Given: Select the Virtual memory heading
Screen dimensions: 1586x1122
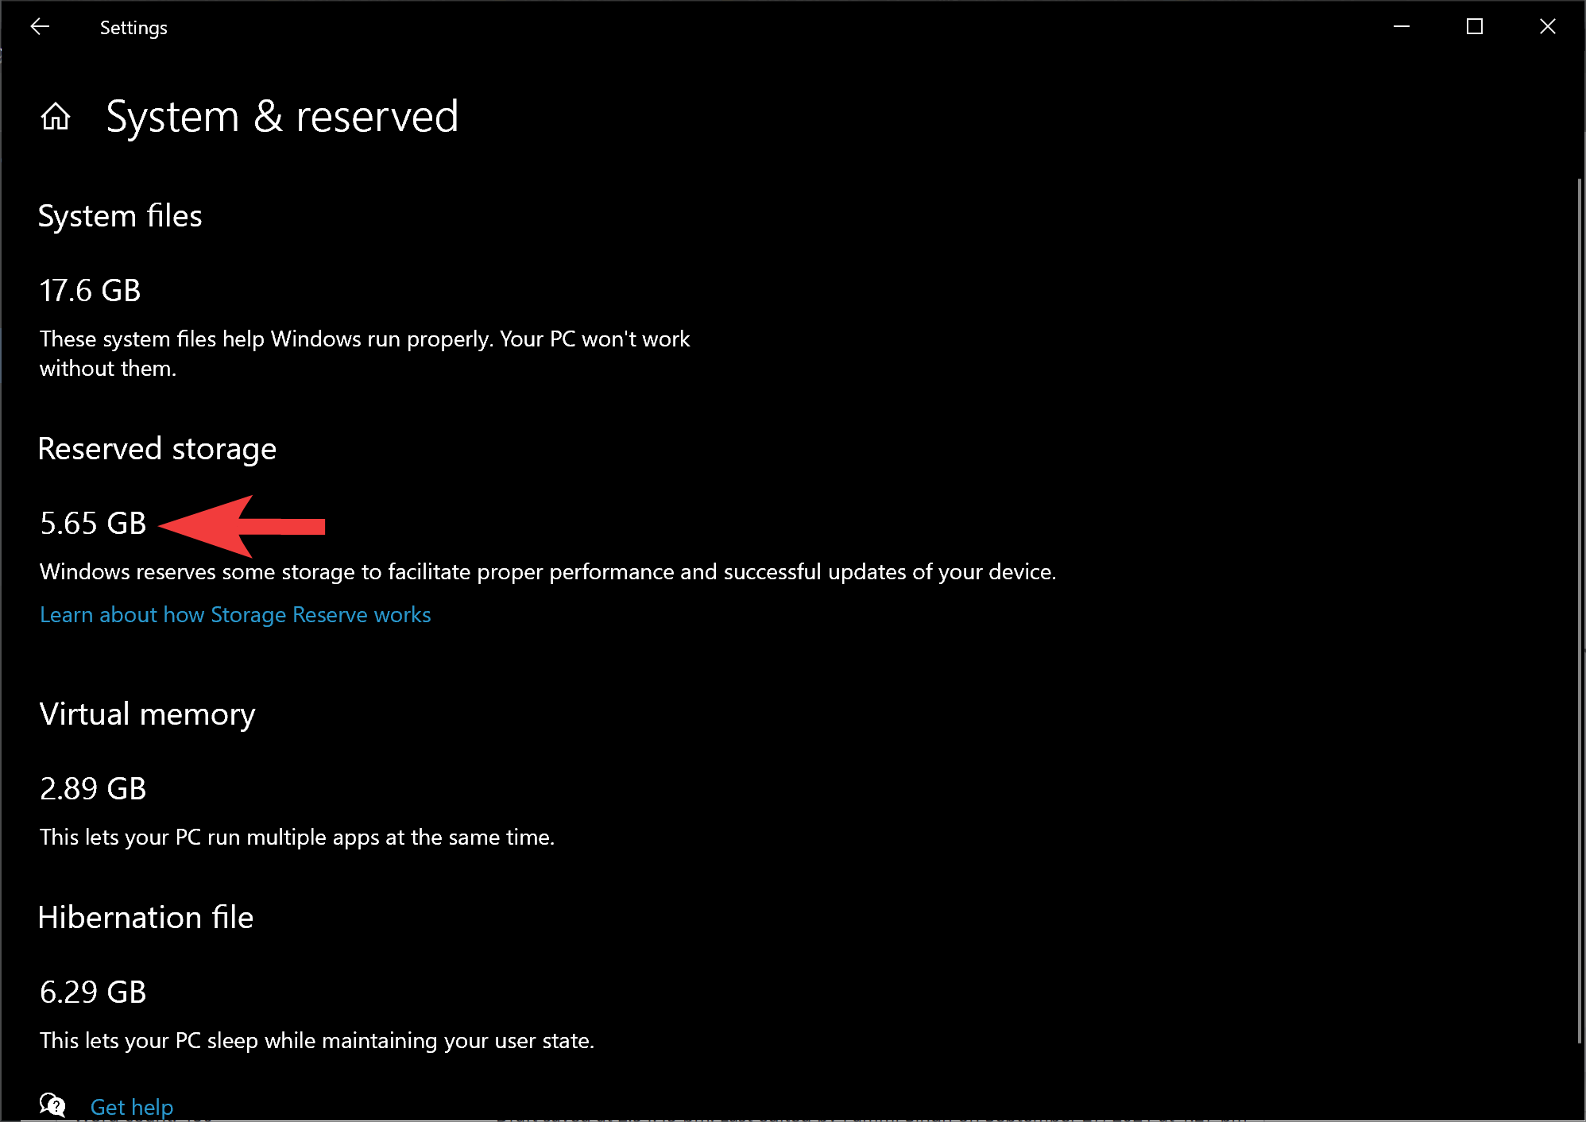Looking at the screenshot, I should (148, 714).
